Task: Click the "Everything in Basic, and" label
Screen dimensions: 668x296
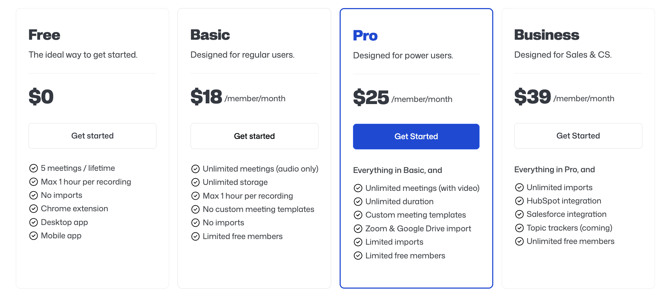Action: (x=397, y=170)
